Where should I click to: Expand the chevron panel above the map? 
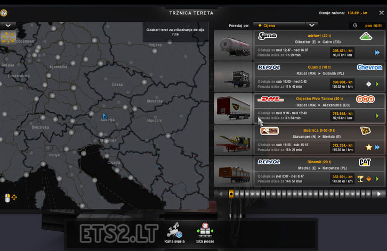point(8,25)
